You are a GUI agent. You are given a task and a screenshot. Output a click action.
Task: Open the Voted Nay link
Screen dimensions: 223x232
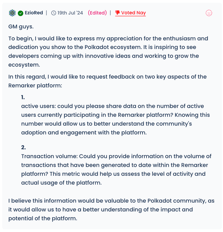tap(133, 13)
